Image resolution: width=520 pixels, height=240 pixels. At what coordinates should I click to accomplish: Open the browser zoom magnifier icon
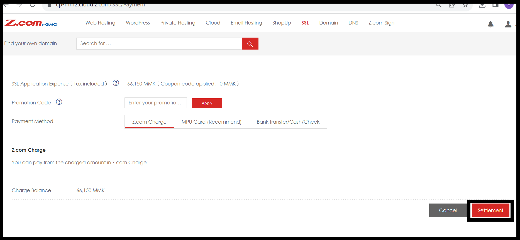coord(439,5)
